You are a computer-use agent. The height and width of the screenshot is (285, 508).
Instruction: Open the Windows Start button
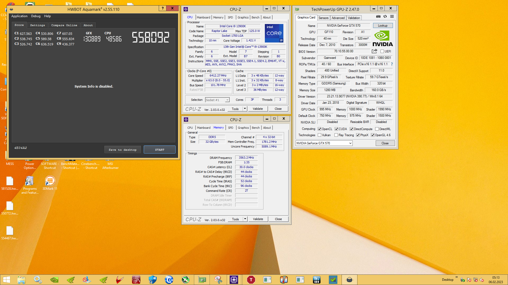7,280
